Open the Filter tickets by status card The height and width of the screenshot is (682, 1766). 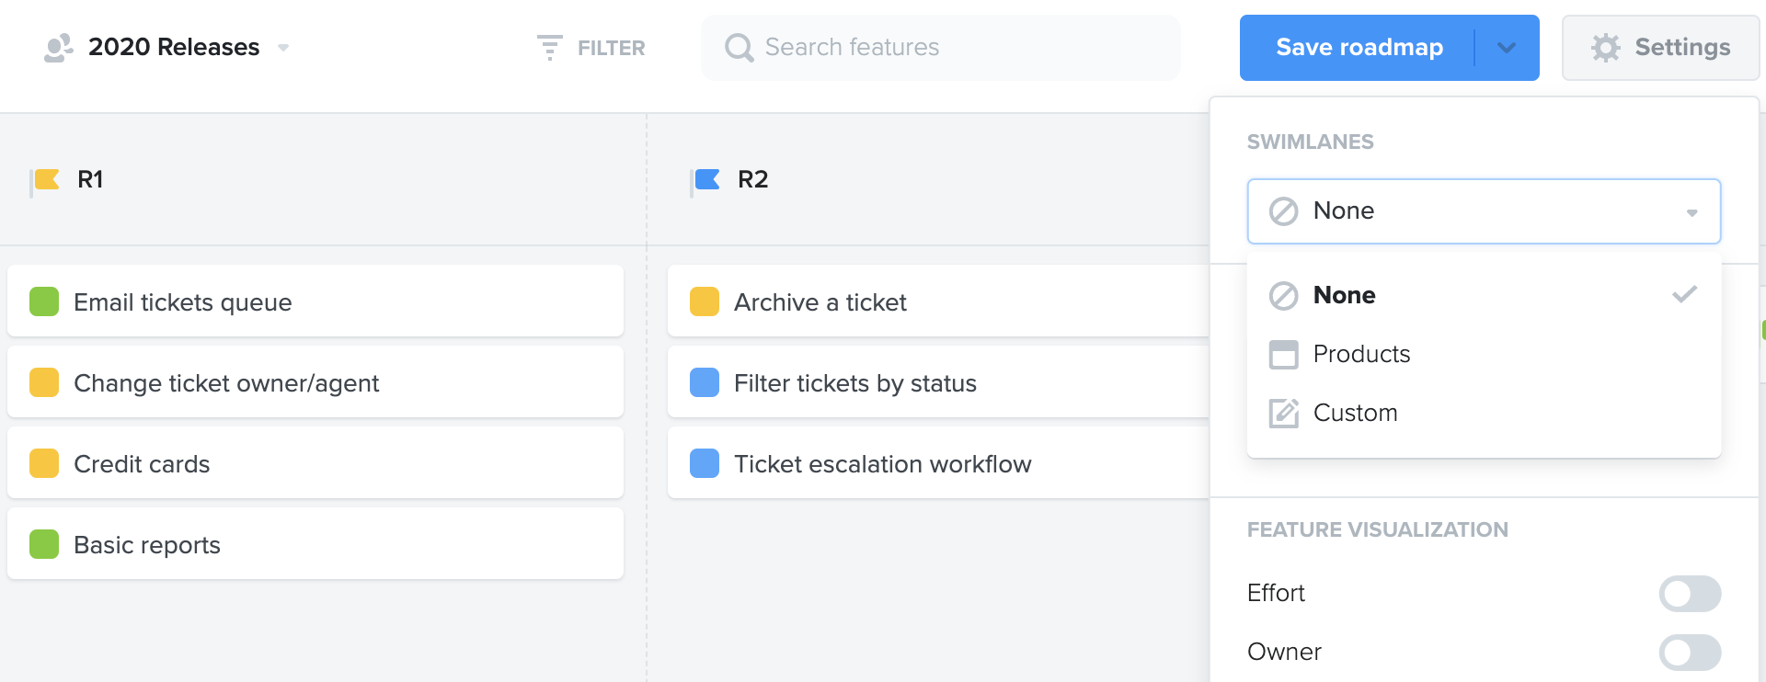click(938, 382)
